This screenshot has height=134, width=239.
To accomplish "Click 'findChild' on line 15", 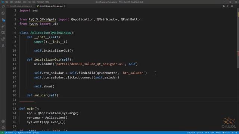I will (87, 73).
